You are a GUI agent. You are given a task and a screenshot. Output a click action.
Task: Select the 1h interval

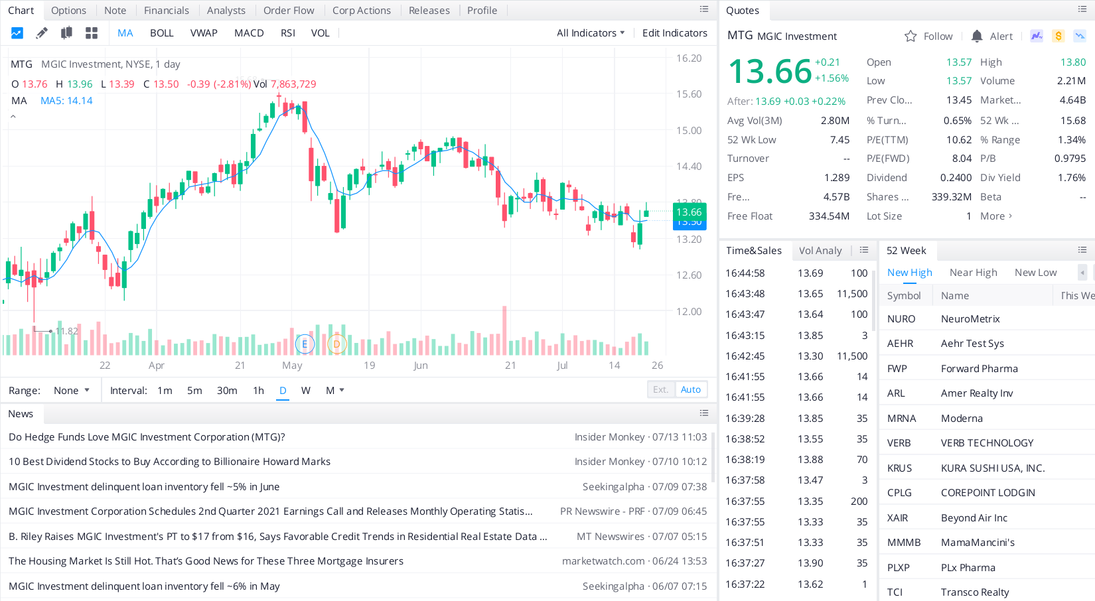pyautogui.click(x=259, y=391)
